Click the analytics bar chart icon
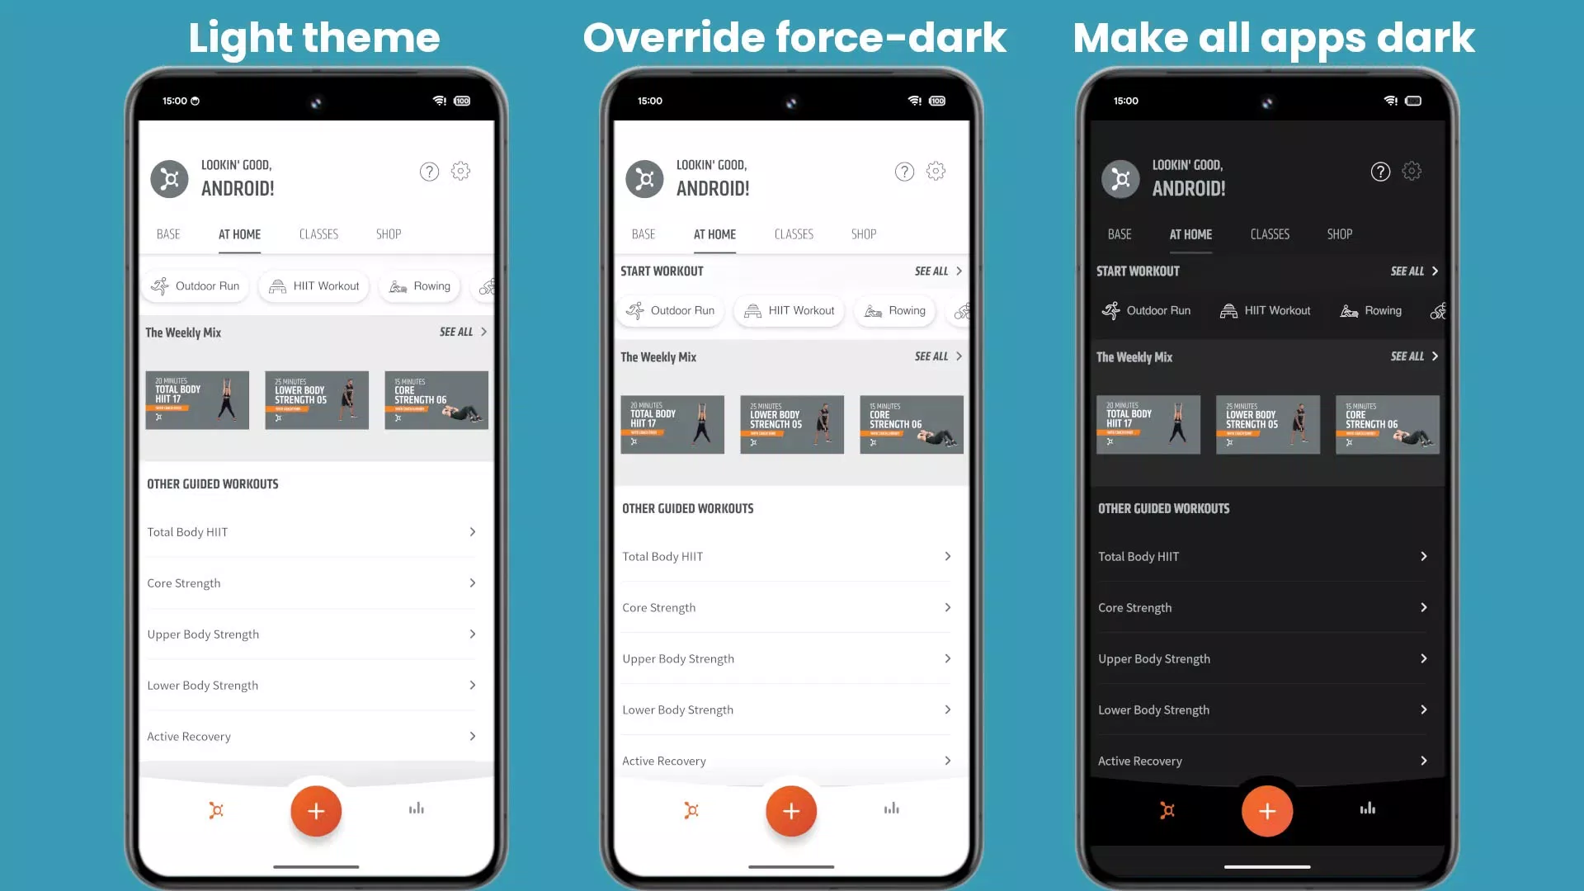This screenshot has width=1584, height=891. click(x=416, y=809)
